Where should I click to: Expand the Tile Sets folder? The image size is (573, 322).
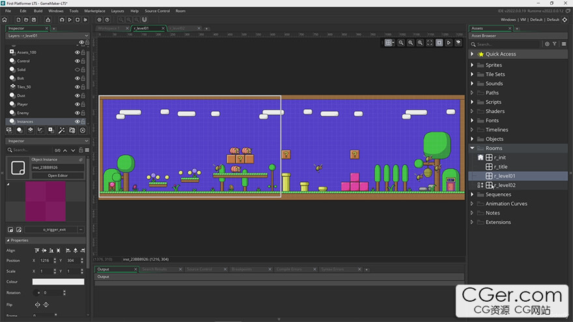pyautogui.click(x=472, y=74)
